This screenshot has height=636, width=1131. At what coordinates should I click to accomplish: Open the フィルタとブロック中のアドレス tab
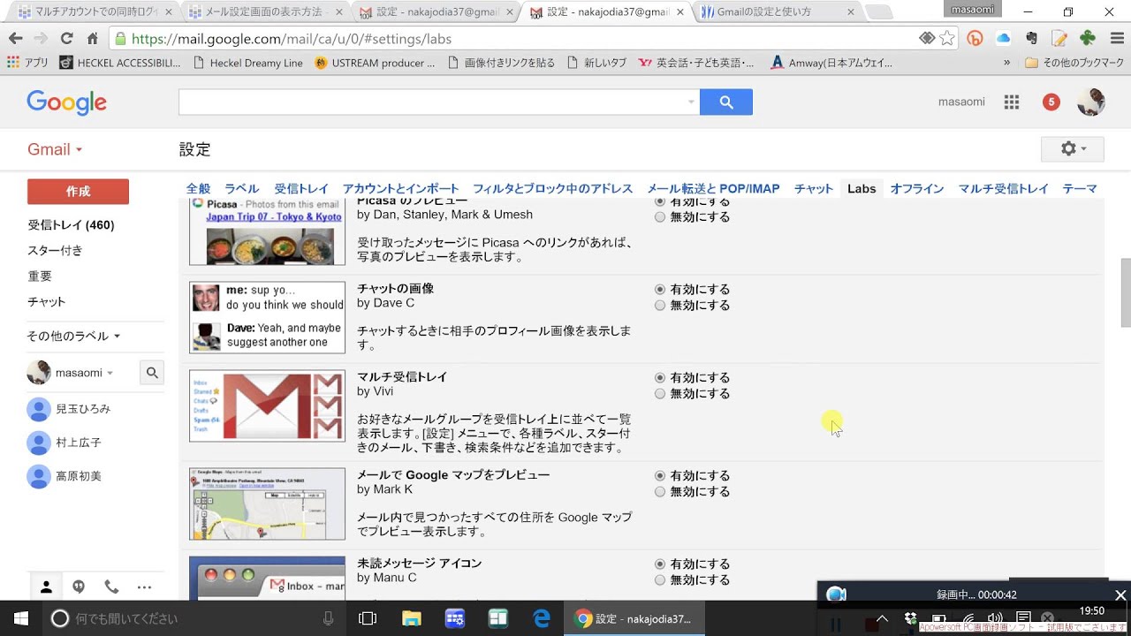(552, 188)
